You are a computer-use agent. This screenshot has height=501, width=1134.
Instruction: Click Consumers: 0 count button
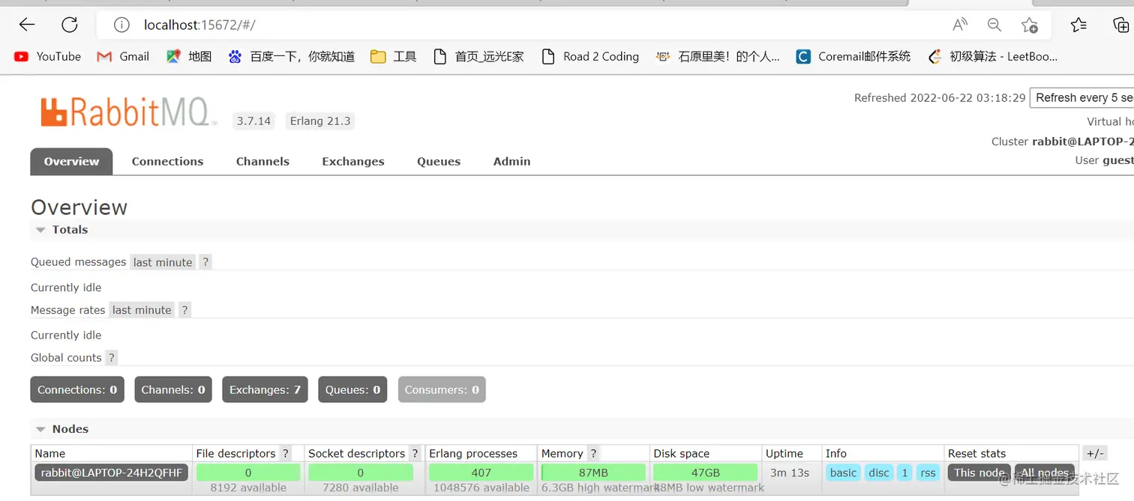tap(442, 389)
